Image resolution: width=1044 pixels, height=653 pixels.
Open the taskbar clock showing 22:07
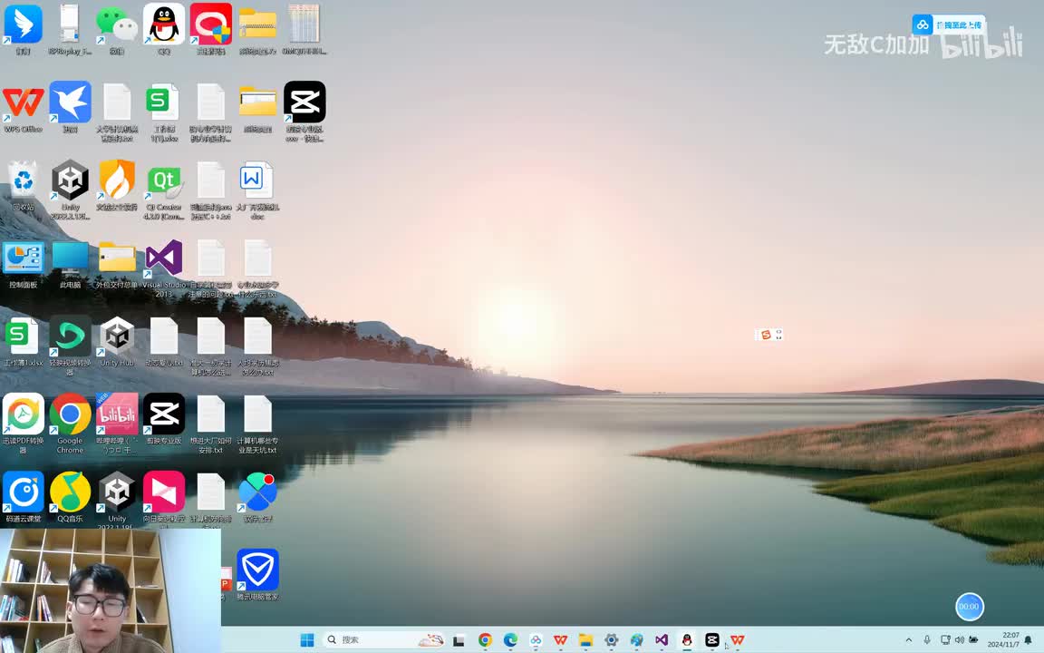click(1003, 639)
